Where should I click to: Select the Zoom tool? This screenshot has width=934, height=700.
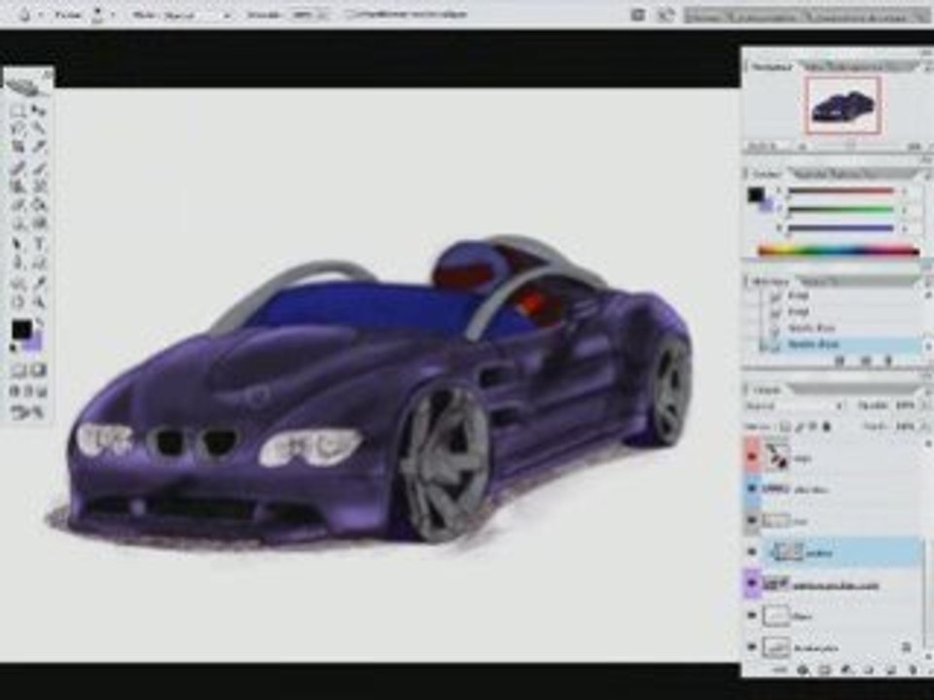coord(39,301)
